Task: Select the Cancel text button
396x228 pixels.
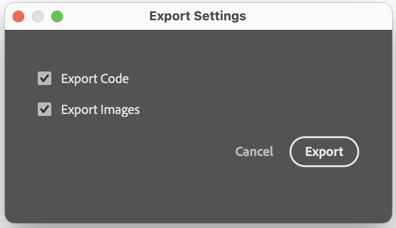Action: tap(254, 152)
